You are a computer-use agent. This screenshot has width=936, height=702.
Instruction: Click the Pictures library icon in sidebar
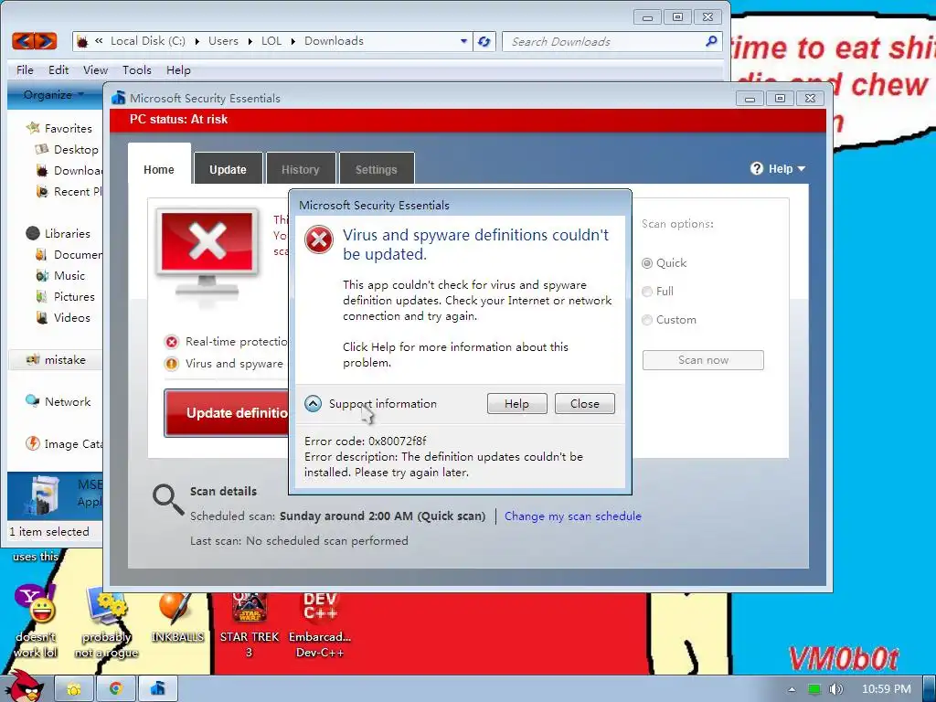(x=41, y=297)
